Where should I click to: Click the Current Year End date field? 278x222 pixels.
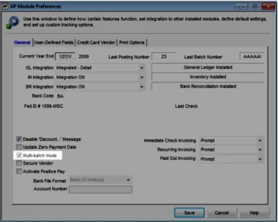(65, 57)
